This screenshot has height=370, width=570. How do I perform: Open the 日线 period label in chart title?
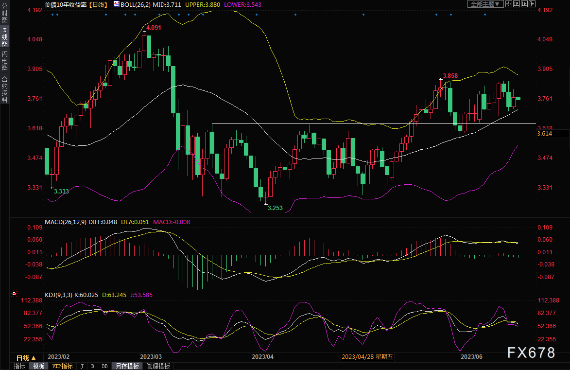tap(101, 4)
